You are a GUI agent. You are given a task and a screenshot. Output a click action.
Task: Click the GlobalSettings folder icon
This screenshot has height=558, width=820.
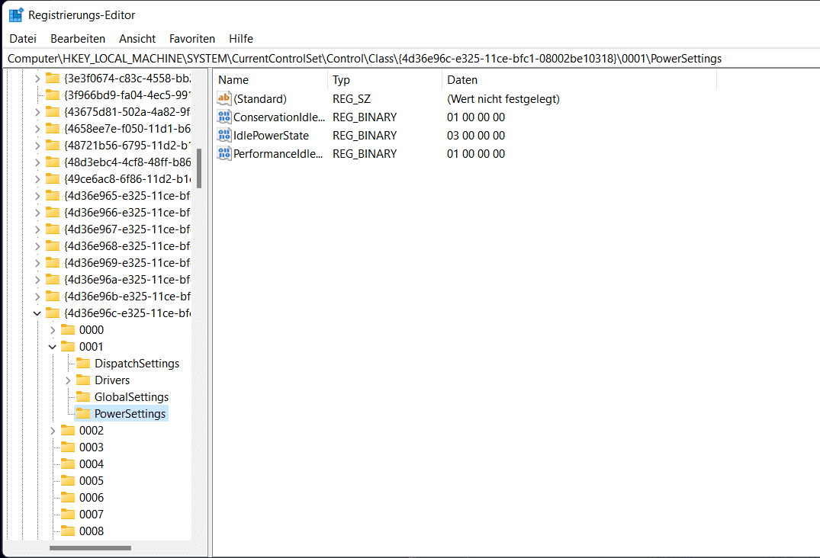84,396
